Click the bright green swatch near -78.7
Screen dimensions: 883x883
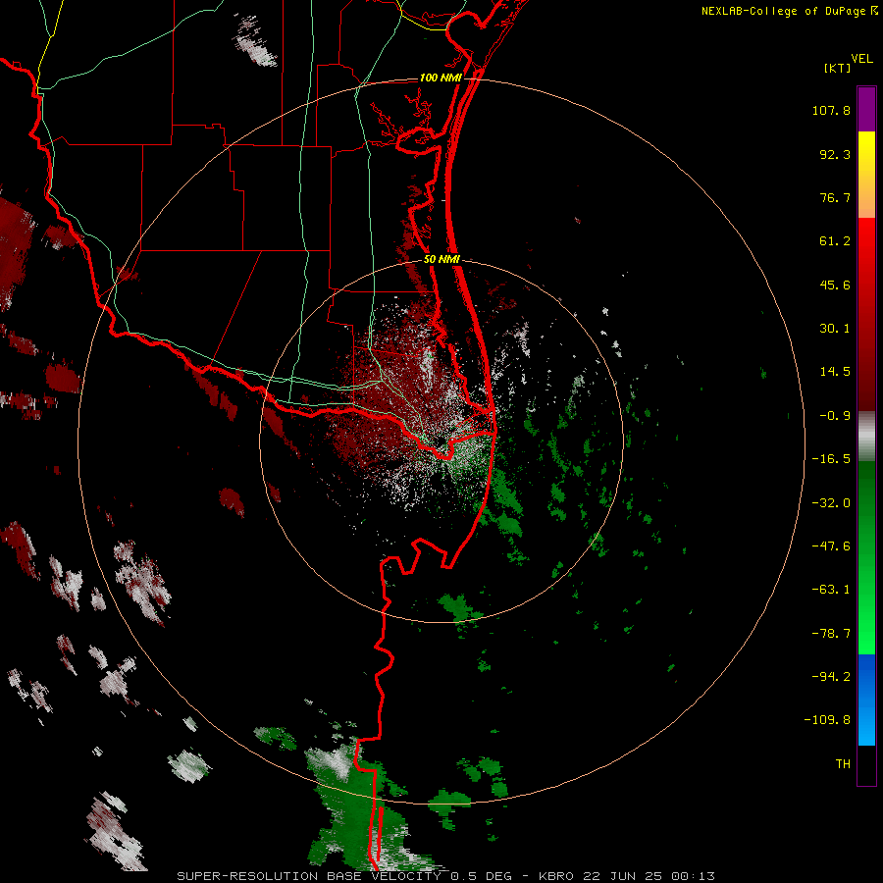pyautogui.click(x=866, y=634)
